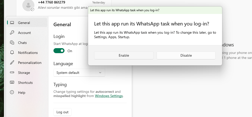Expand the language dropdown chevron arrow
Viewport: 252px width, 117px height.
(100, 73)
